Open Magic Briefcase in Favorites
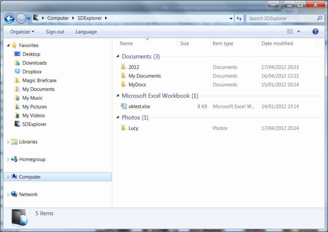 [39, 80]
